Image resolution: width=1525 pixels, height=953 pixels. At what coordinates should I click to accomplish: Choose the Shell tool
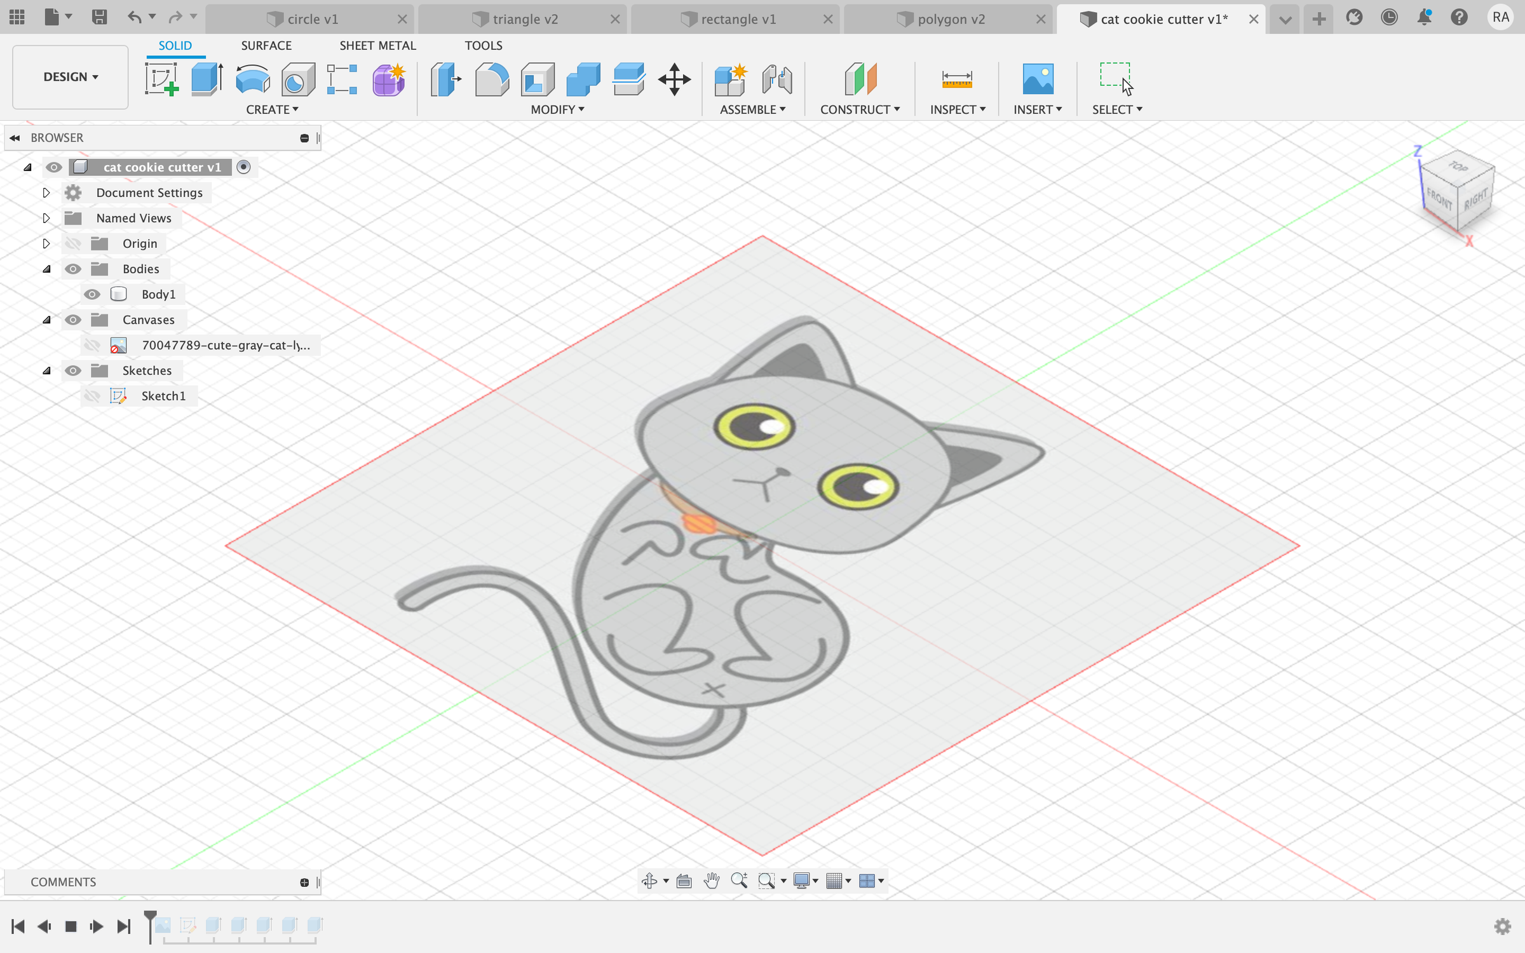(x=538, y=79)
